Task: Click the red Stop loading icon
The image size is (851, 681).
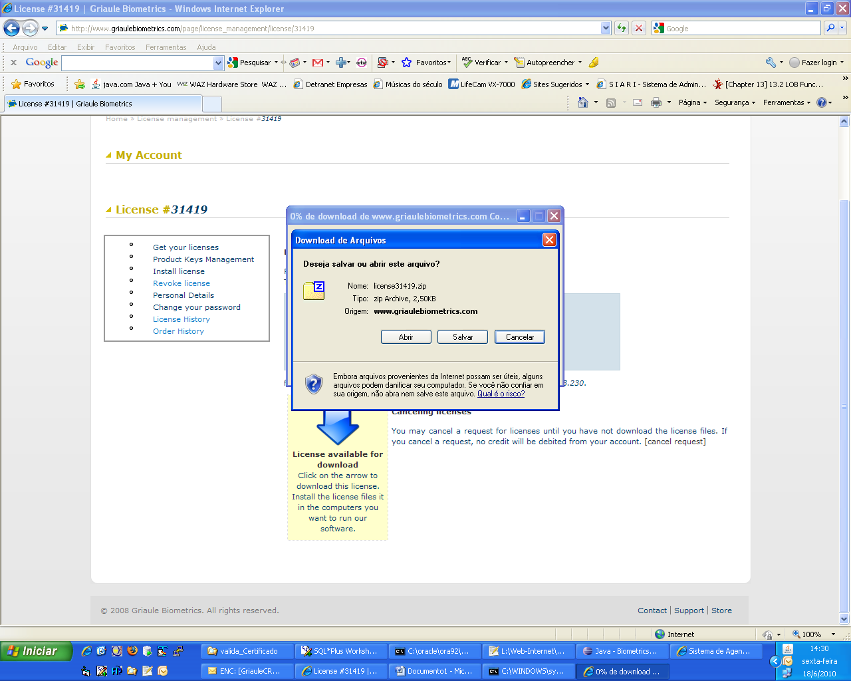Action: [639, 28]
